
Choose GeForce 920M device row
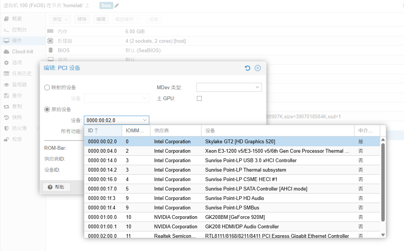(234, 217)
